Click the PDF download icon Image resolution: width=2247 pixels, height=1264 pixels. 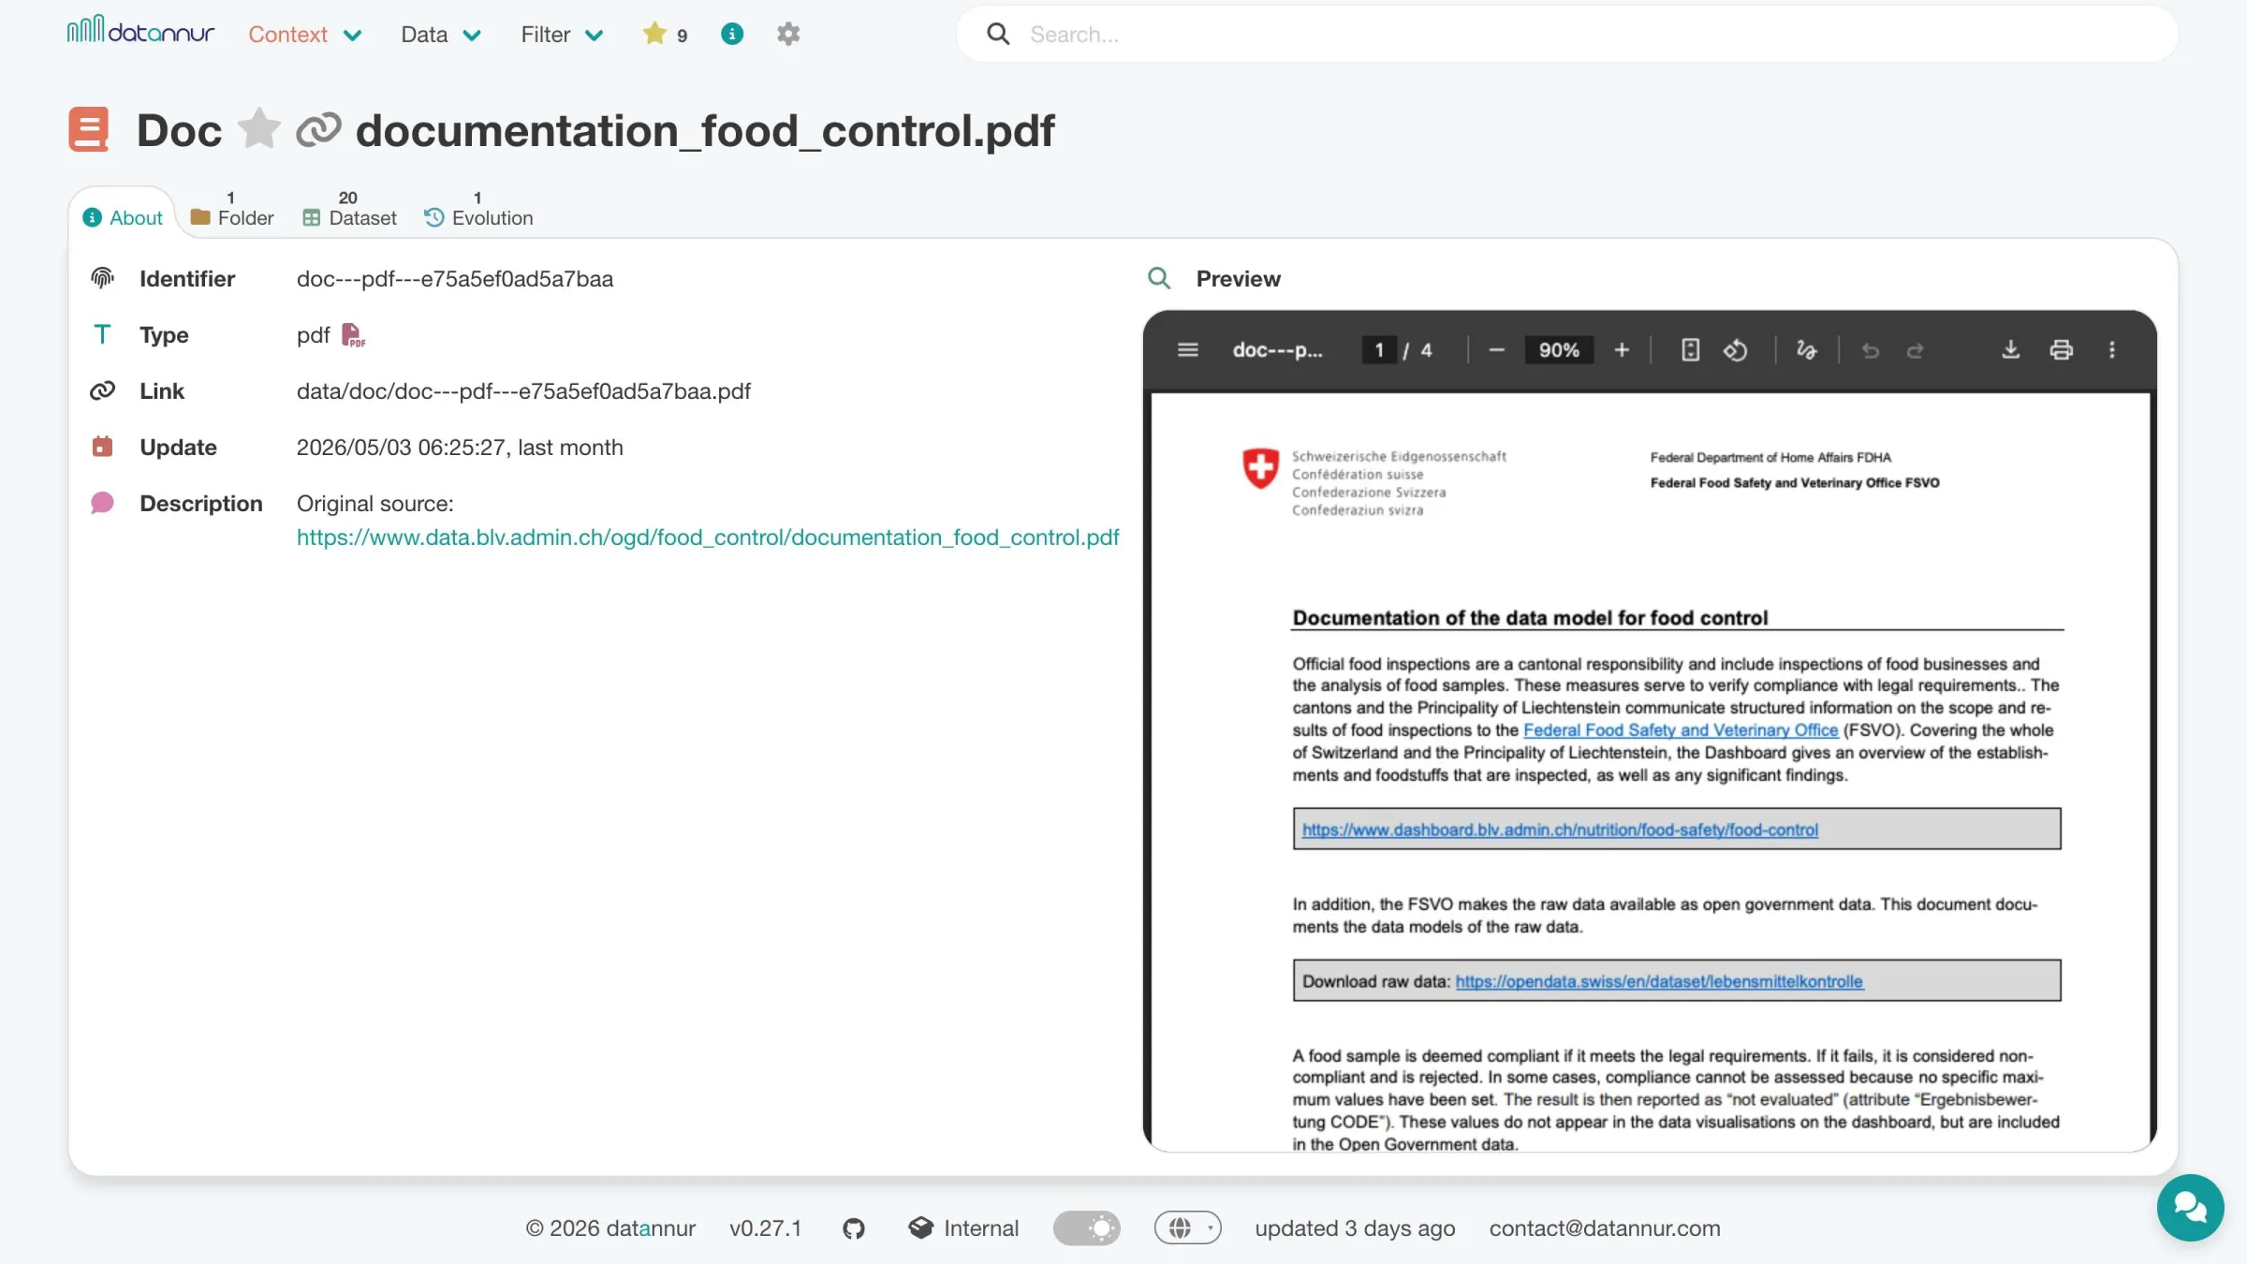(x=2010, y=350)
